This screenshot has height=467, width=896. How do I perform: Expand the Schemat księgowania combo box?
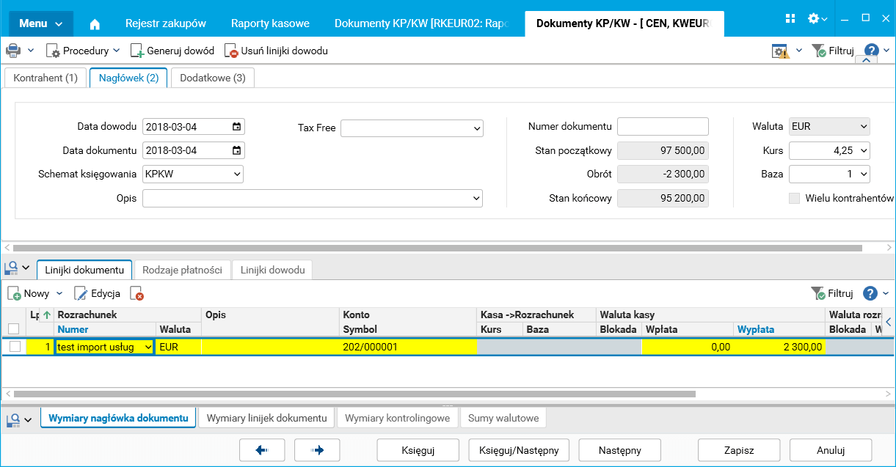pos(236,174)
